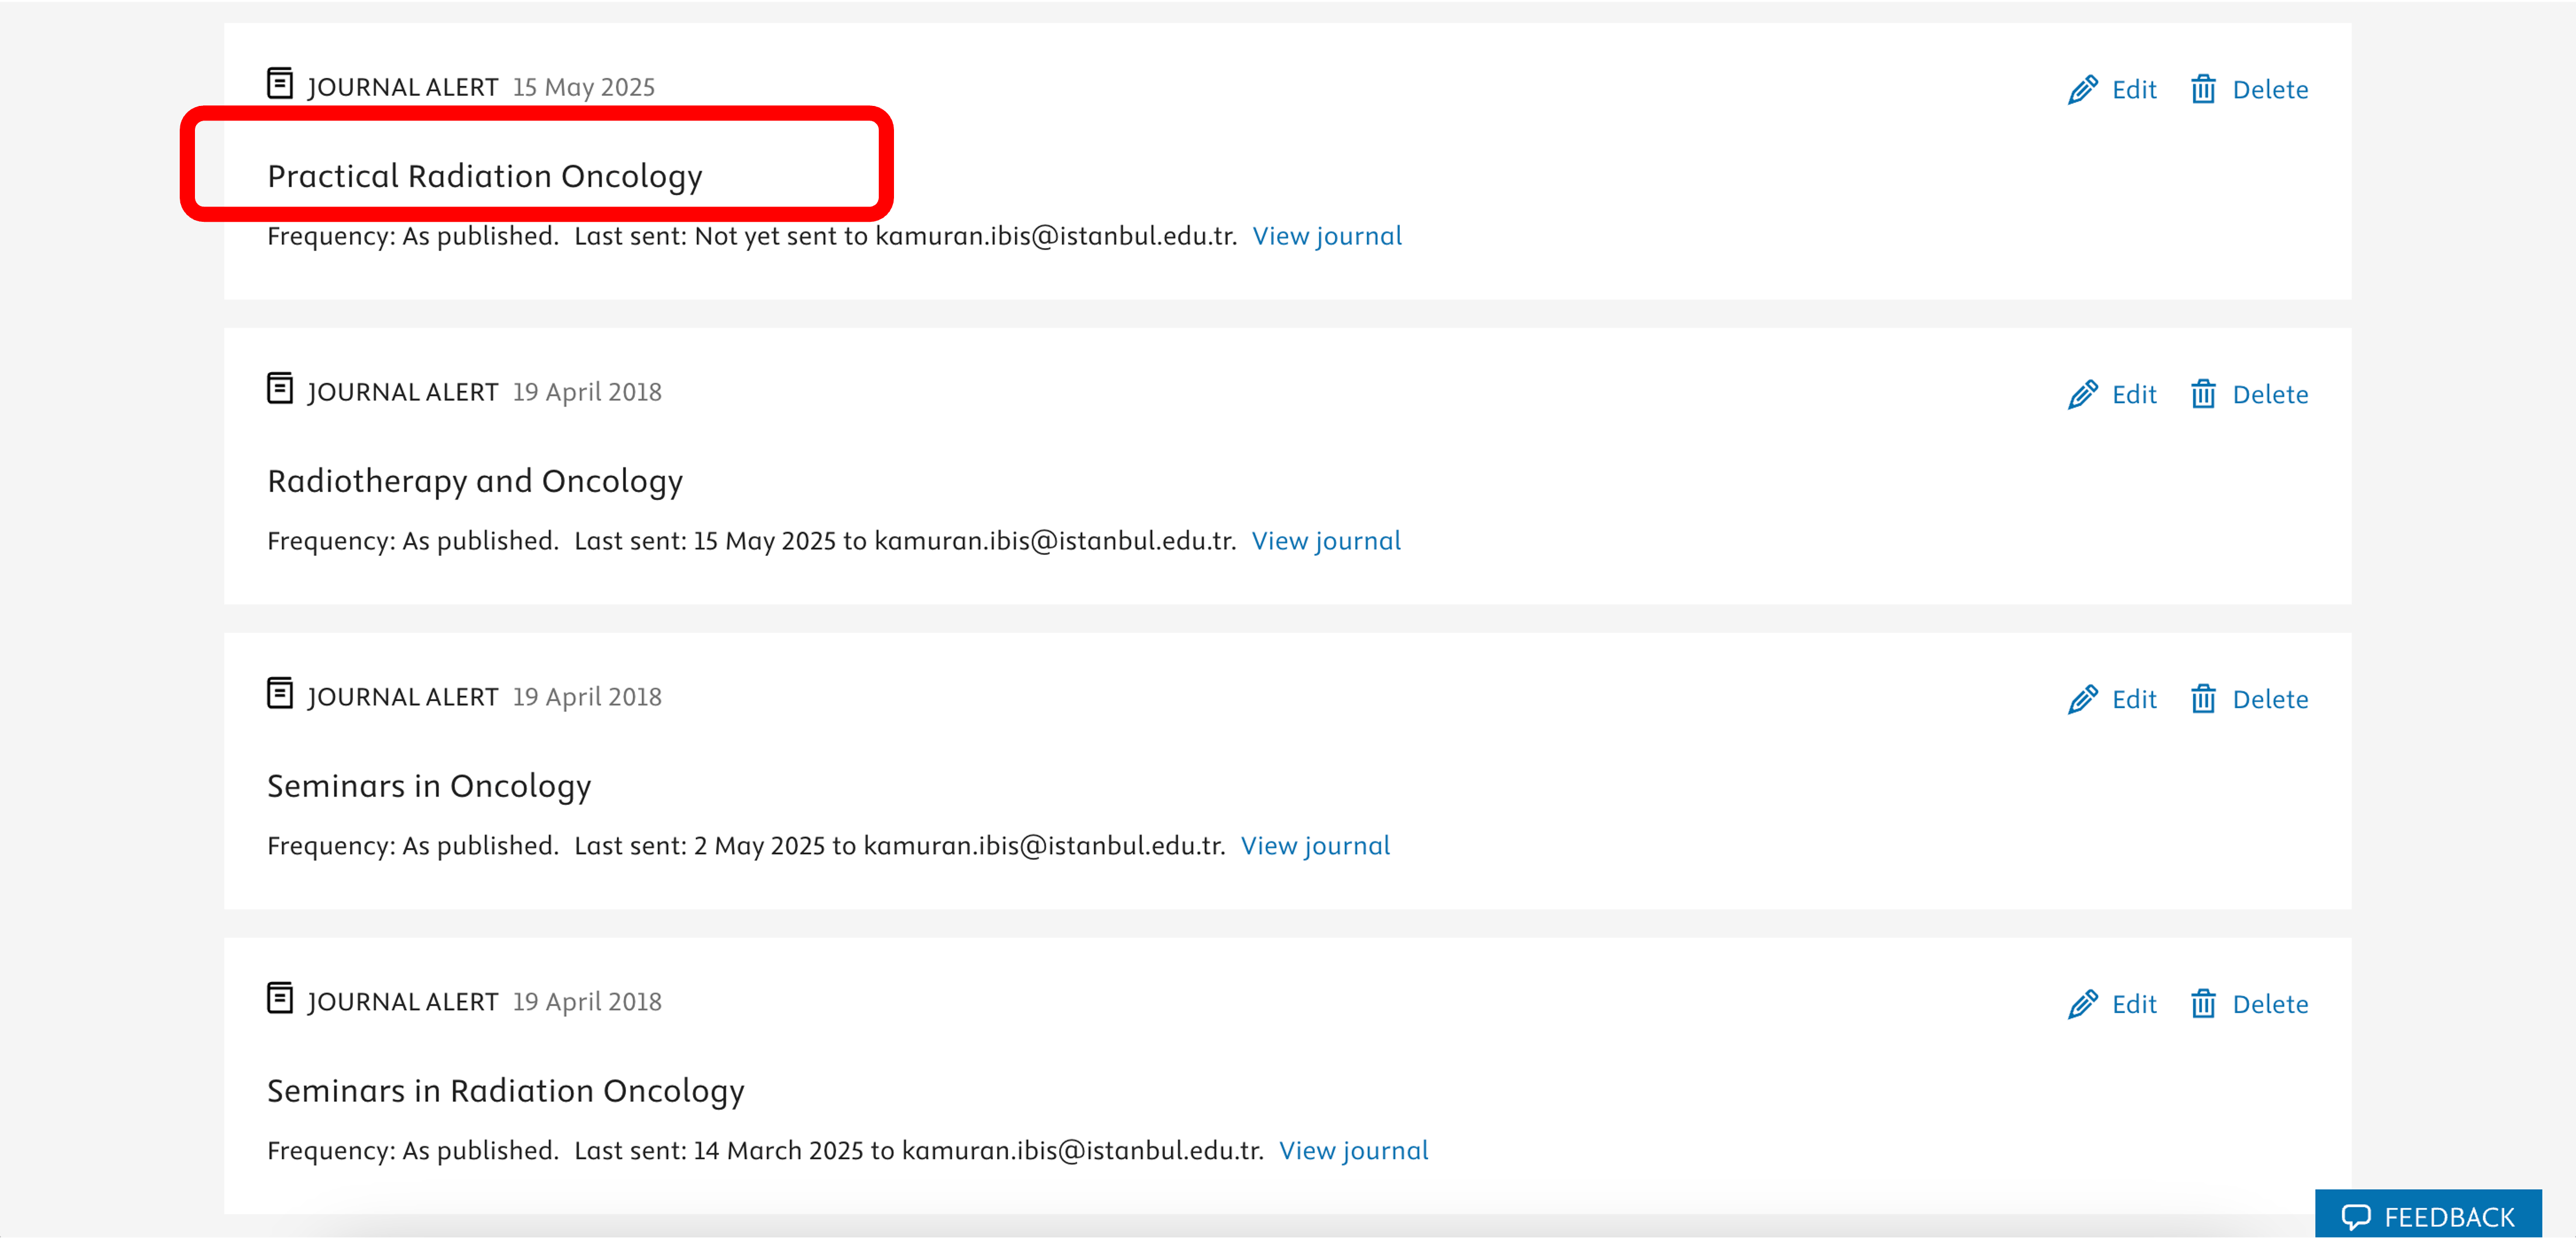Delete the Seminars in Oncology alert
2576x1239 pixels.
[x=2249, y=700]
